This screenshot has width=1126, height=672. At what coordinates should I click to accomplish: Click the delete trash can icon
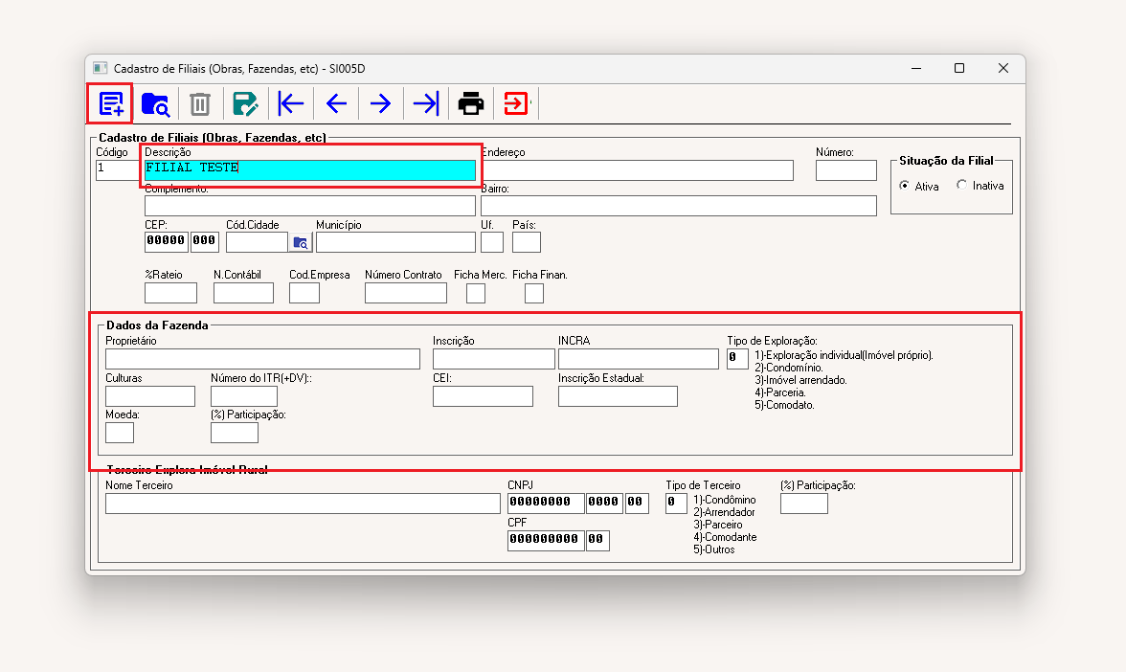[199, 104]
